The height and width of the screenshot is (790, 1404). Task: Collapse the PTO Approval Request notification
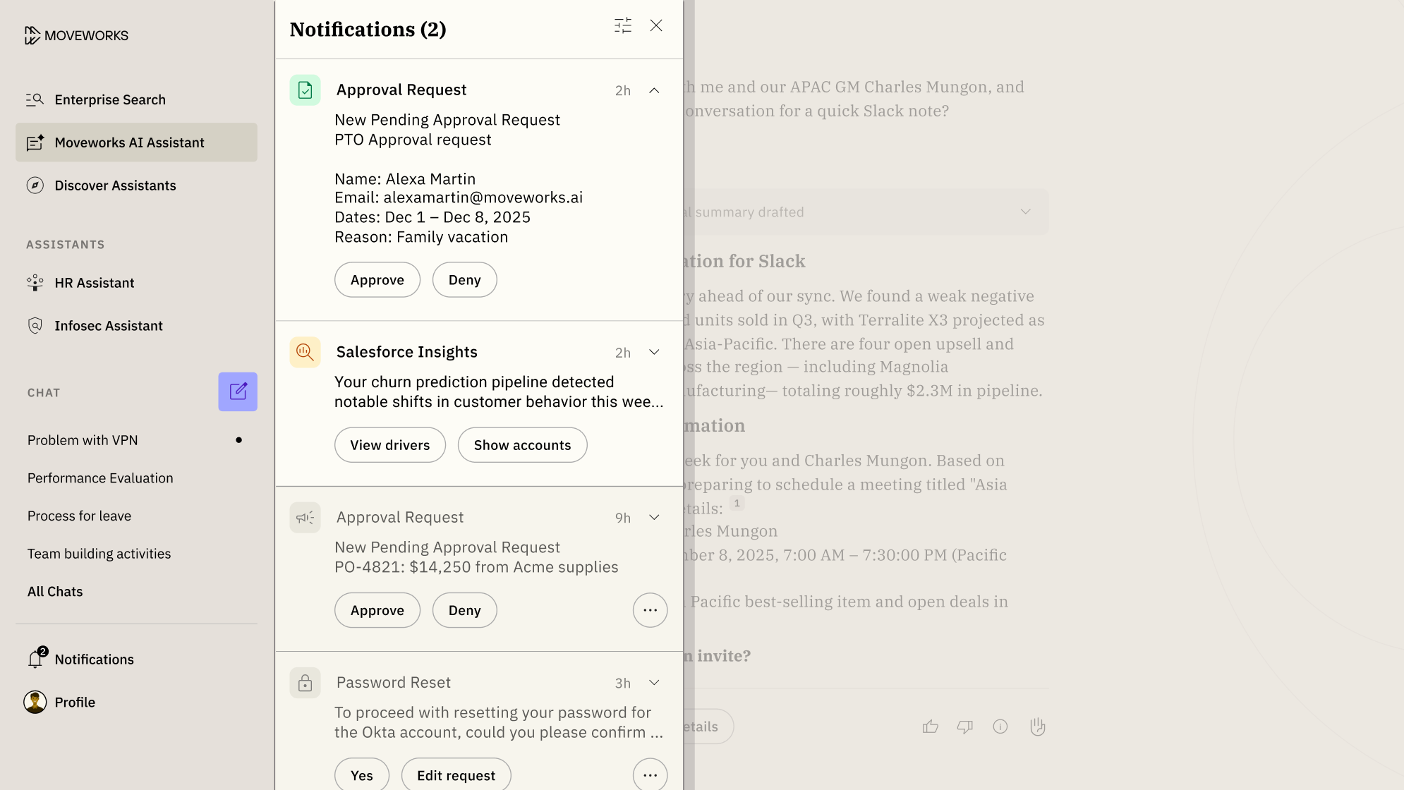(654, 90)
